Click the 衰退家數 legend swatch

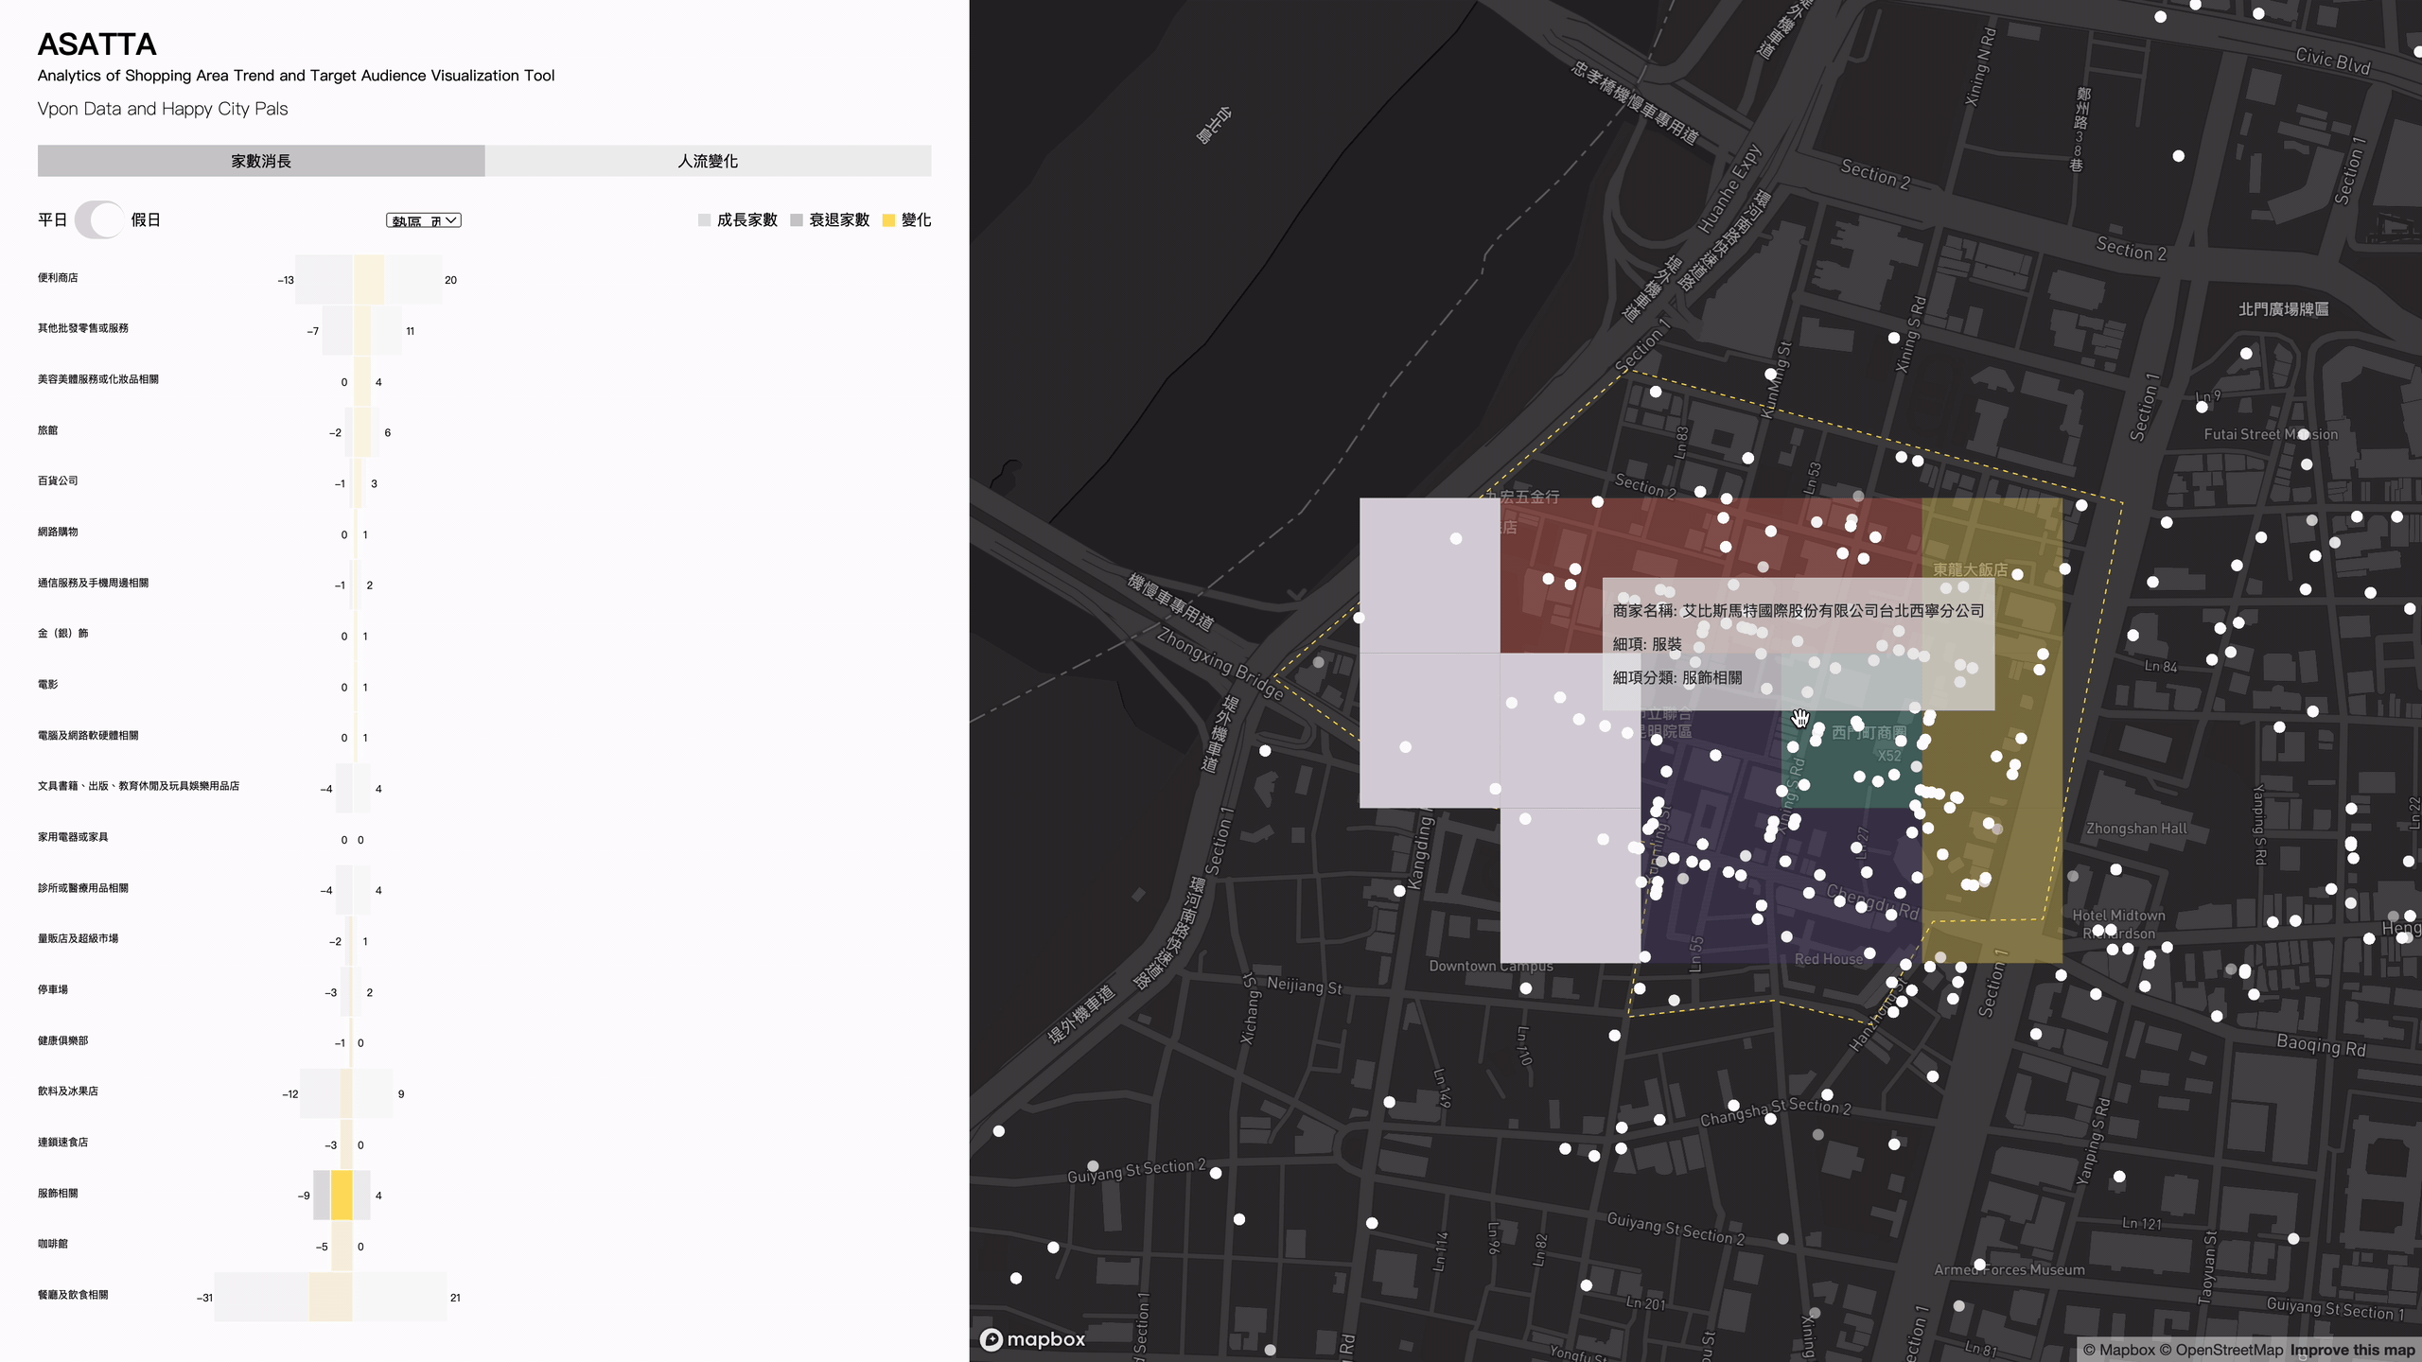click(797, 220)
